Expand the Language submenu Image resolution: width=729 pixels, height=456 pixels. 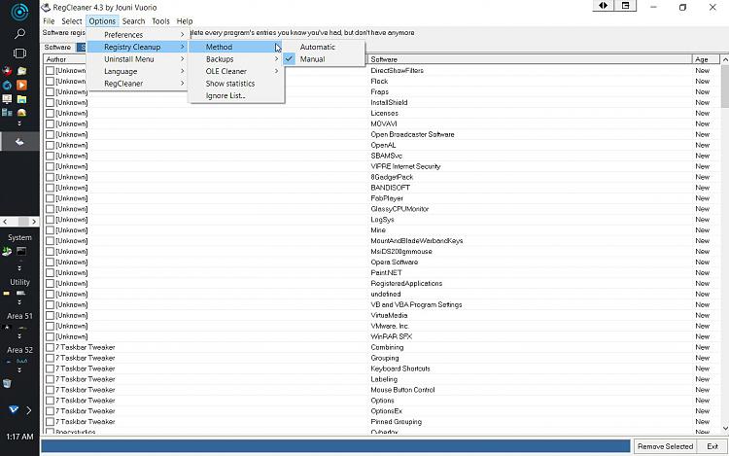pyautogui.click(x=137, y=71)
